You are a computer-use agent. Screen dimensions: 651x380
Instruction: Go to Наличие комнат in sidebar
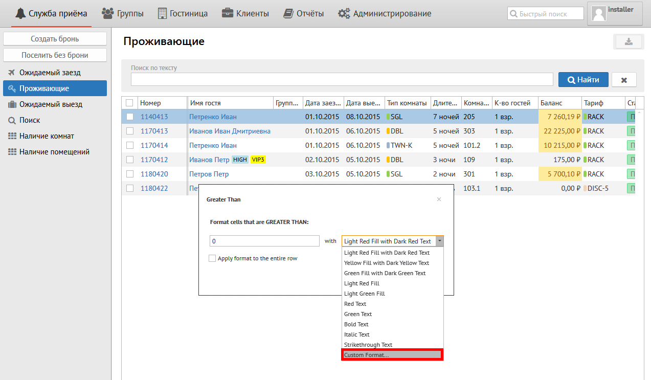click(x=47, y=136)
